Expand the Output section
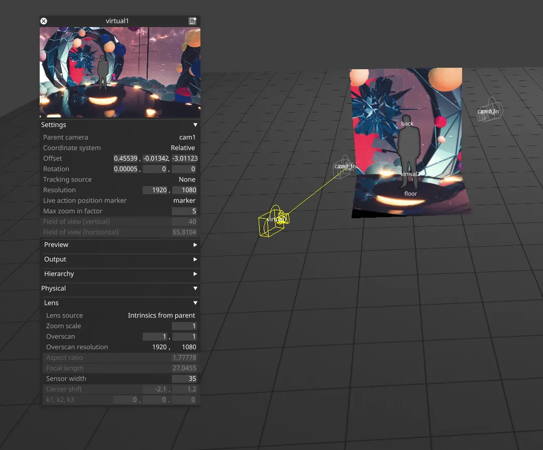543x450 pixels. coord(195,259)
